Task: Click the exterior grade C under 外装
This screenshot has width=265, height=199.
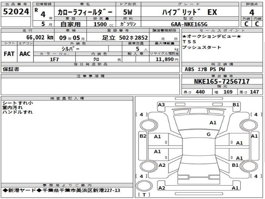Action: 246,24
